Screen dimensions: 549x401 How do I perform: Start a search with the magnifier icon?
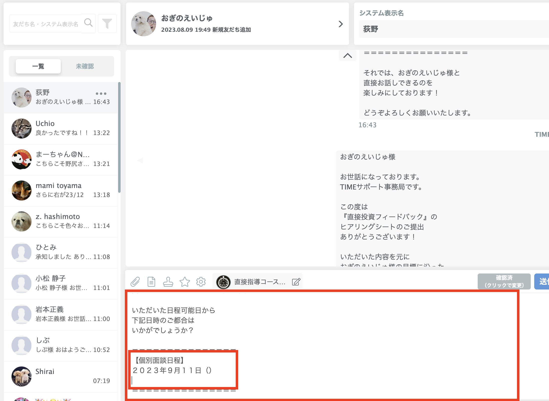89,23
